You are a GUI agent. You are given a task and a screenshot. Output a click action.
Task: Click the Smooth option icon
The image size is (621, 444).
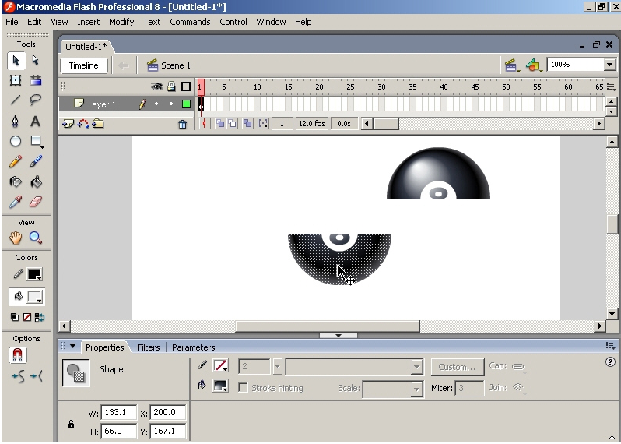pyautogui.click(x=18, y=376)
